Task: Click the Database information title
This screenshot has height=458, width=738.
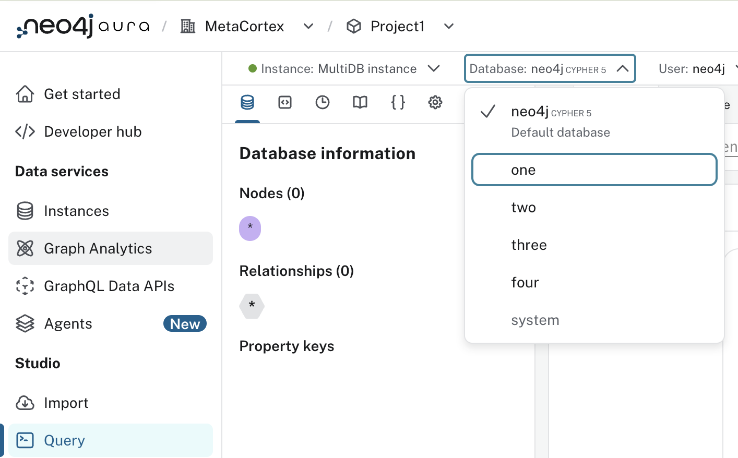Action: (x=327, y=153)
